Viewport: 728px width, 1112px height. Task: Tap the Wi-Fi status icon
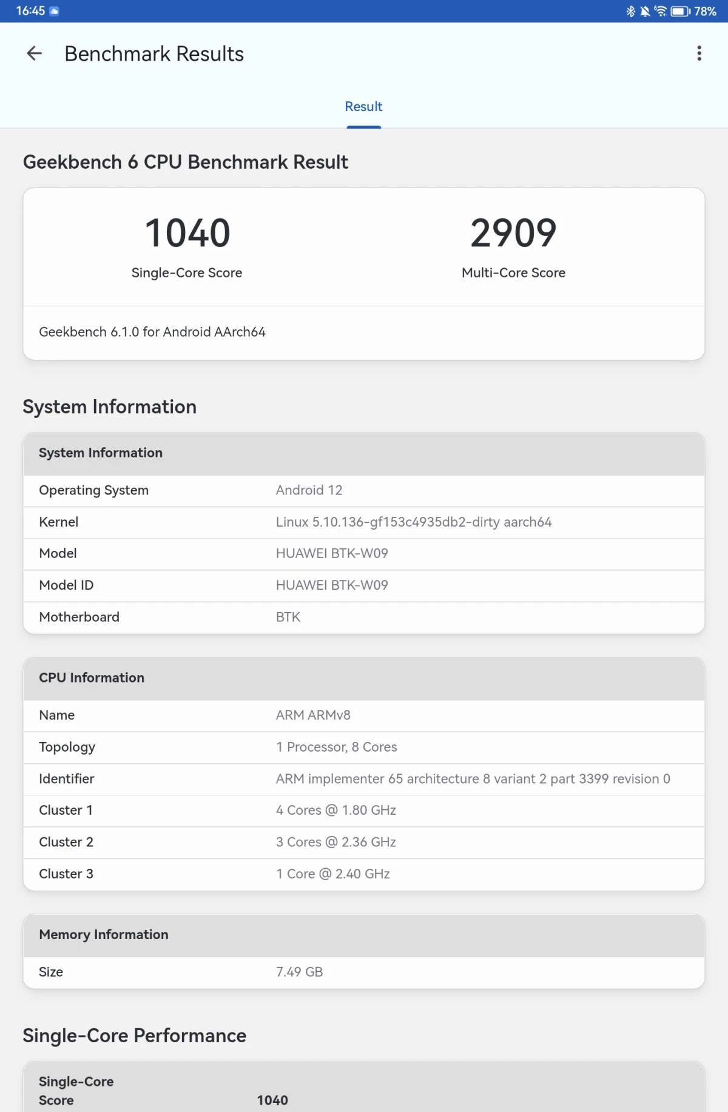[660, 11]
